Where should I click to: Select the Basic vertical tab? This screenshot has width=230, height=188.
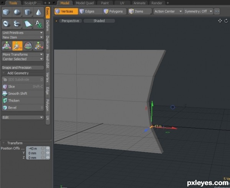[48, 12]
